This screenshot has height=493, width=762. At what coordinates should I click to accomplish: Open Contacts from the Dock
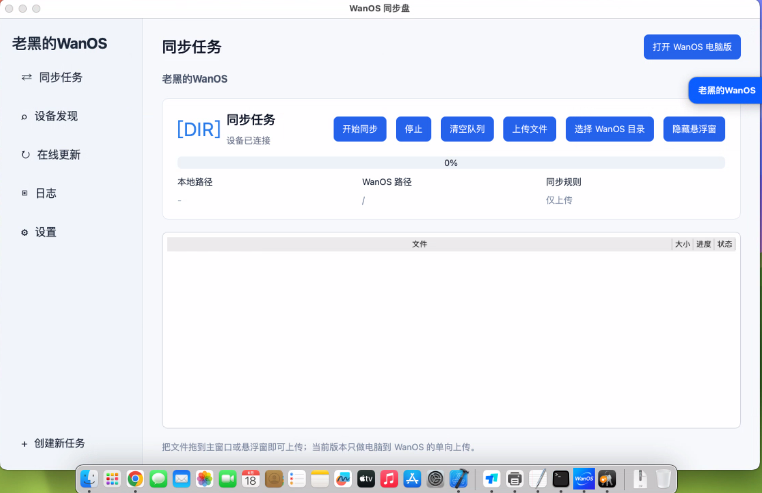274,479
